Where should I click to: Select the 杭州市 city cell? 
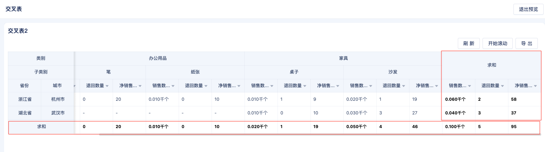pos(58,99)
